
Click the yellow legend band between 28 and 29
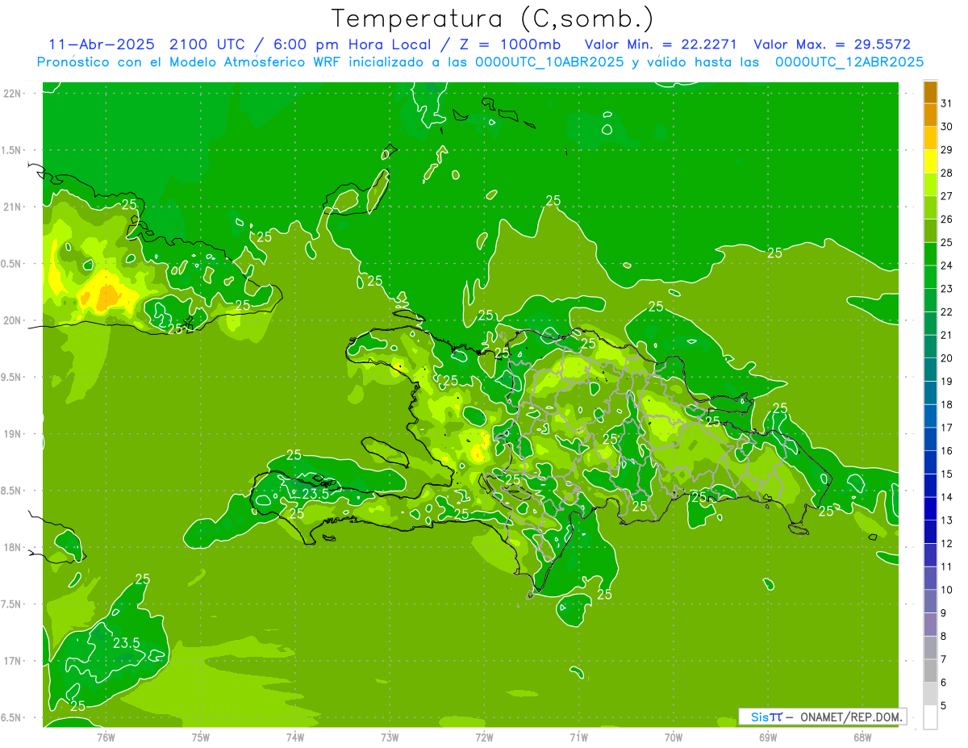930,161
